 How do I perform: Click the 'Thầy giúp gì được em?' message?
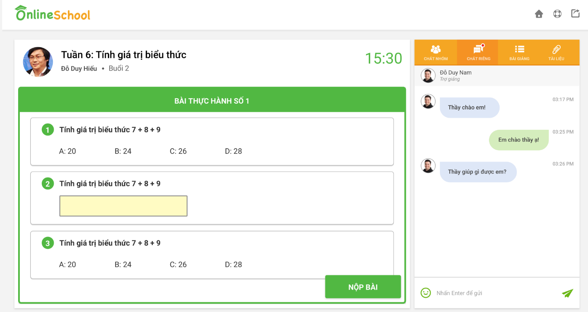coord(478,172)
